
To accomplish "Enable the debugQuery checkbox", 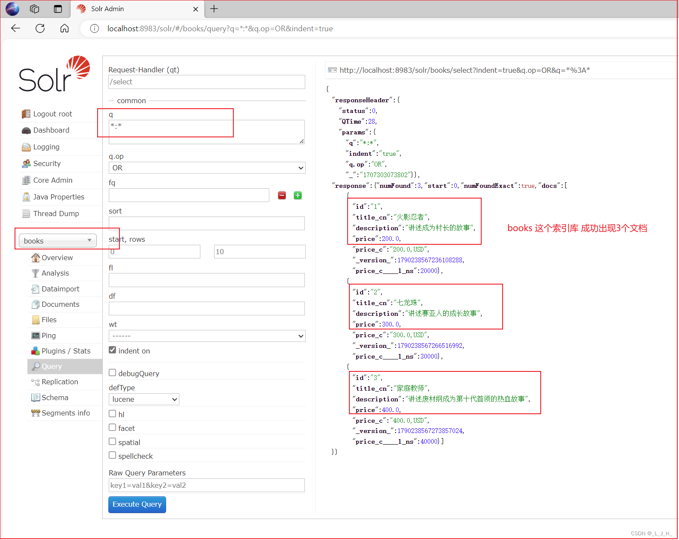I will coord(113,373).
